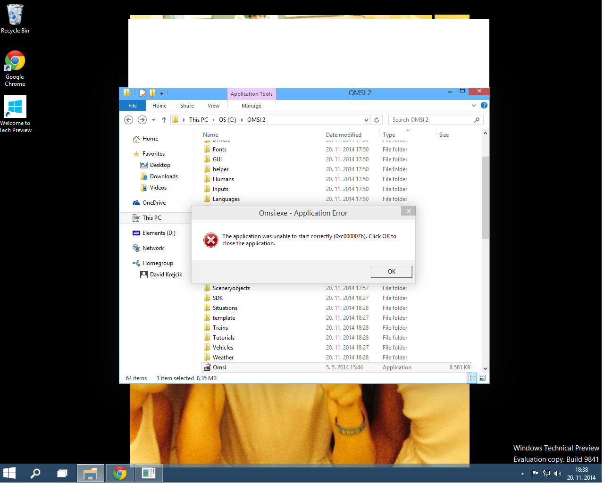Open Explorer Help question mark icon
The height and width of the screenshot is (483, 604).
point(484,105)
